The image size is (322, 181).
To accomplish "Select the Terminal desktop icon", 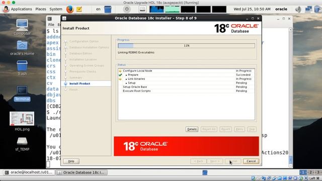I will click(22, 94).
